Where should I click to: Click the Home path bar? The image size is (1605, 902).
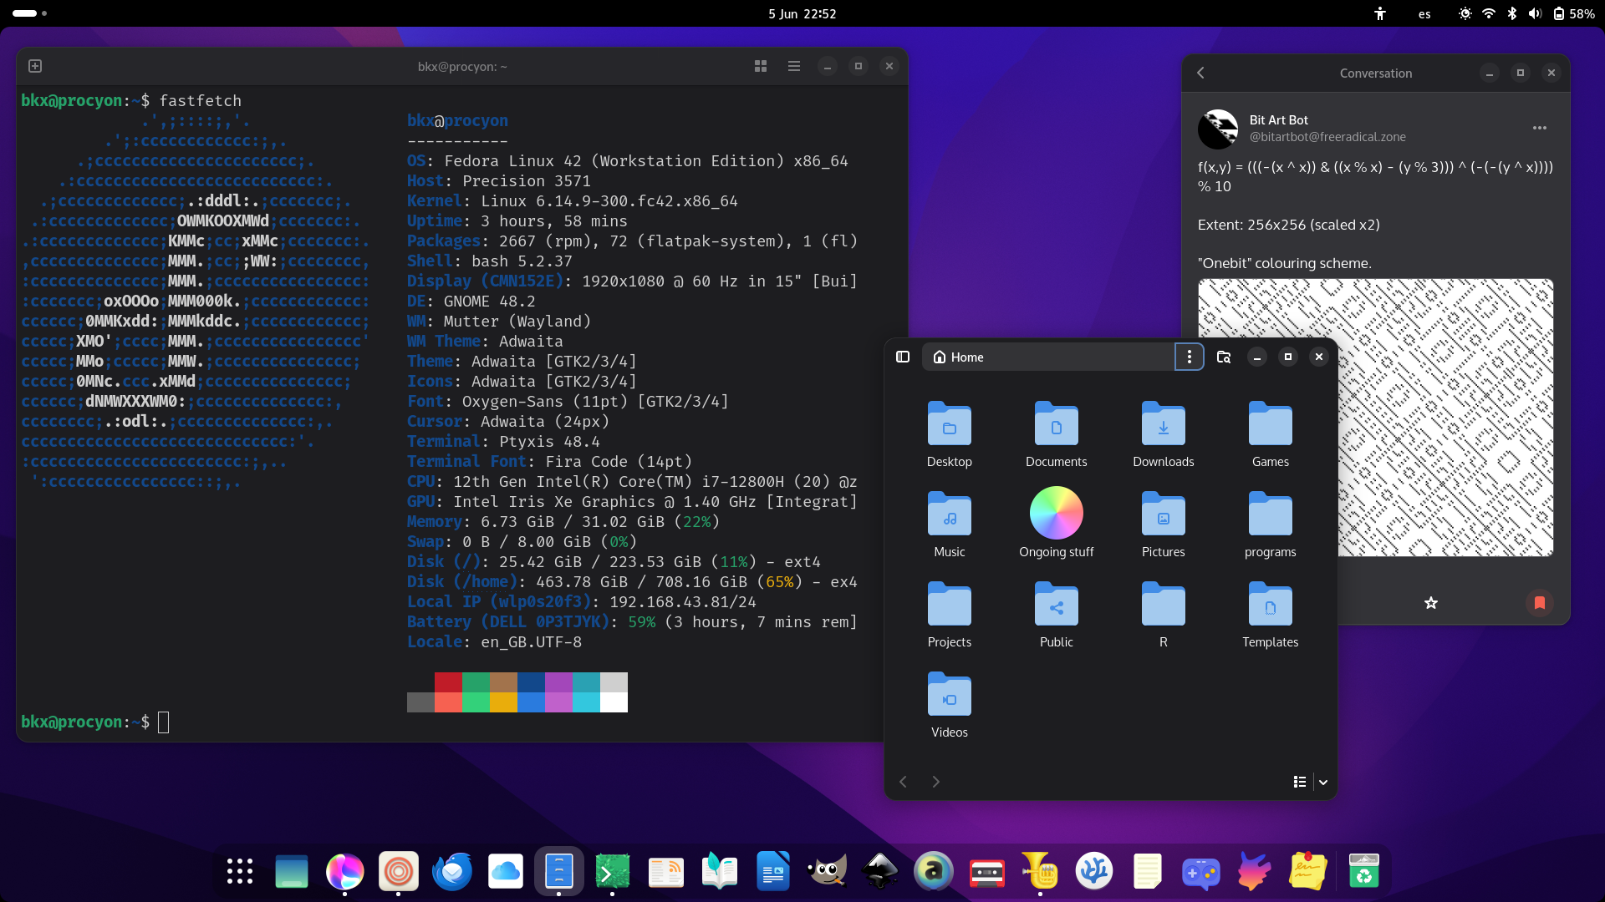click(x=1049, y=357)
